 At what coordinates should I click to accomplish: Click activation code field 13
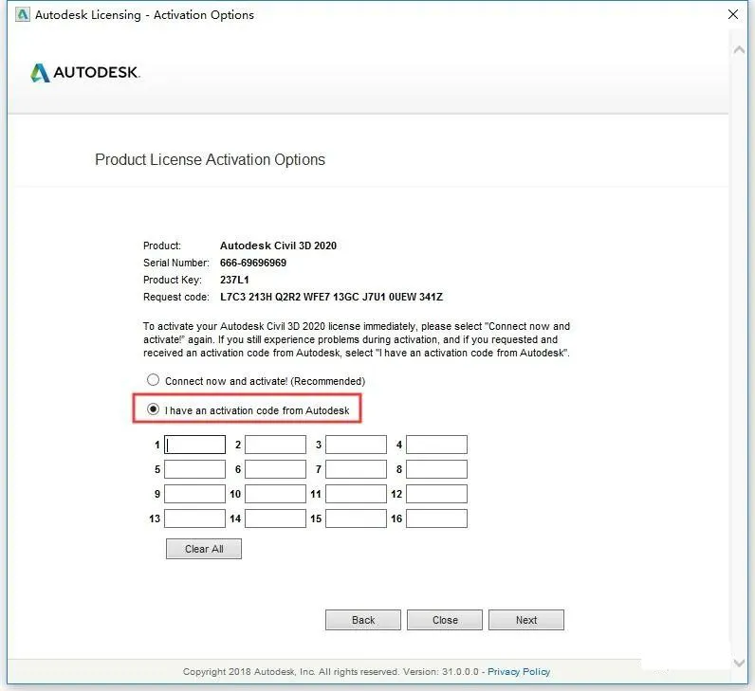click(195, 518)
